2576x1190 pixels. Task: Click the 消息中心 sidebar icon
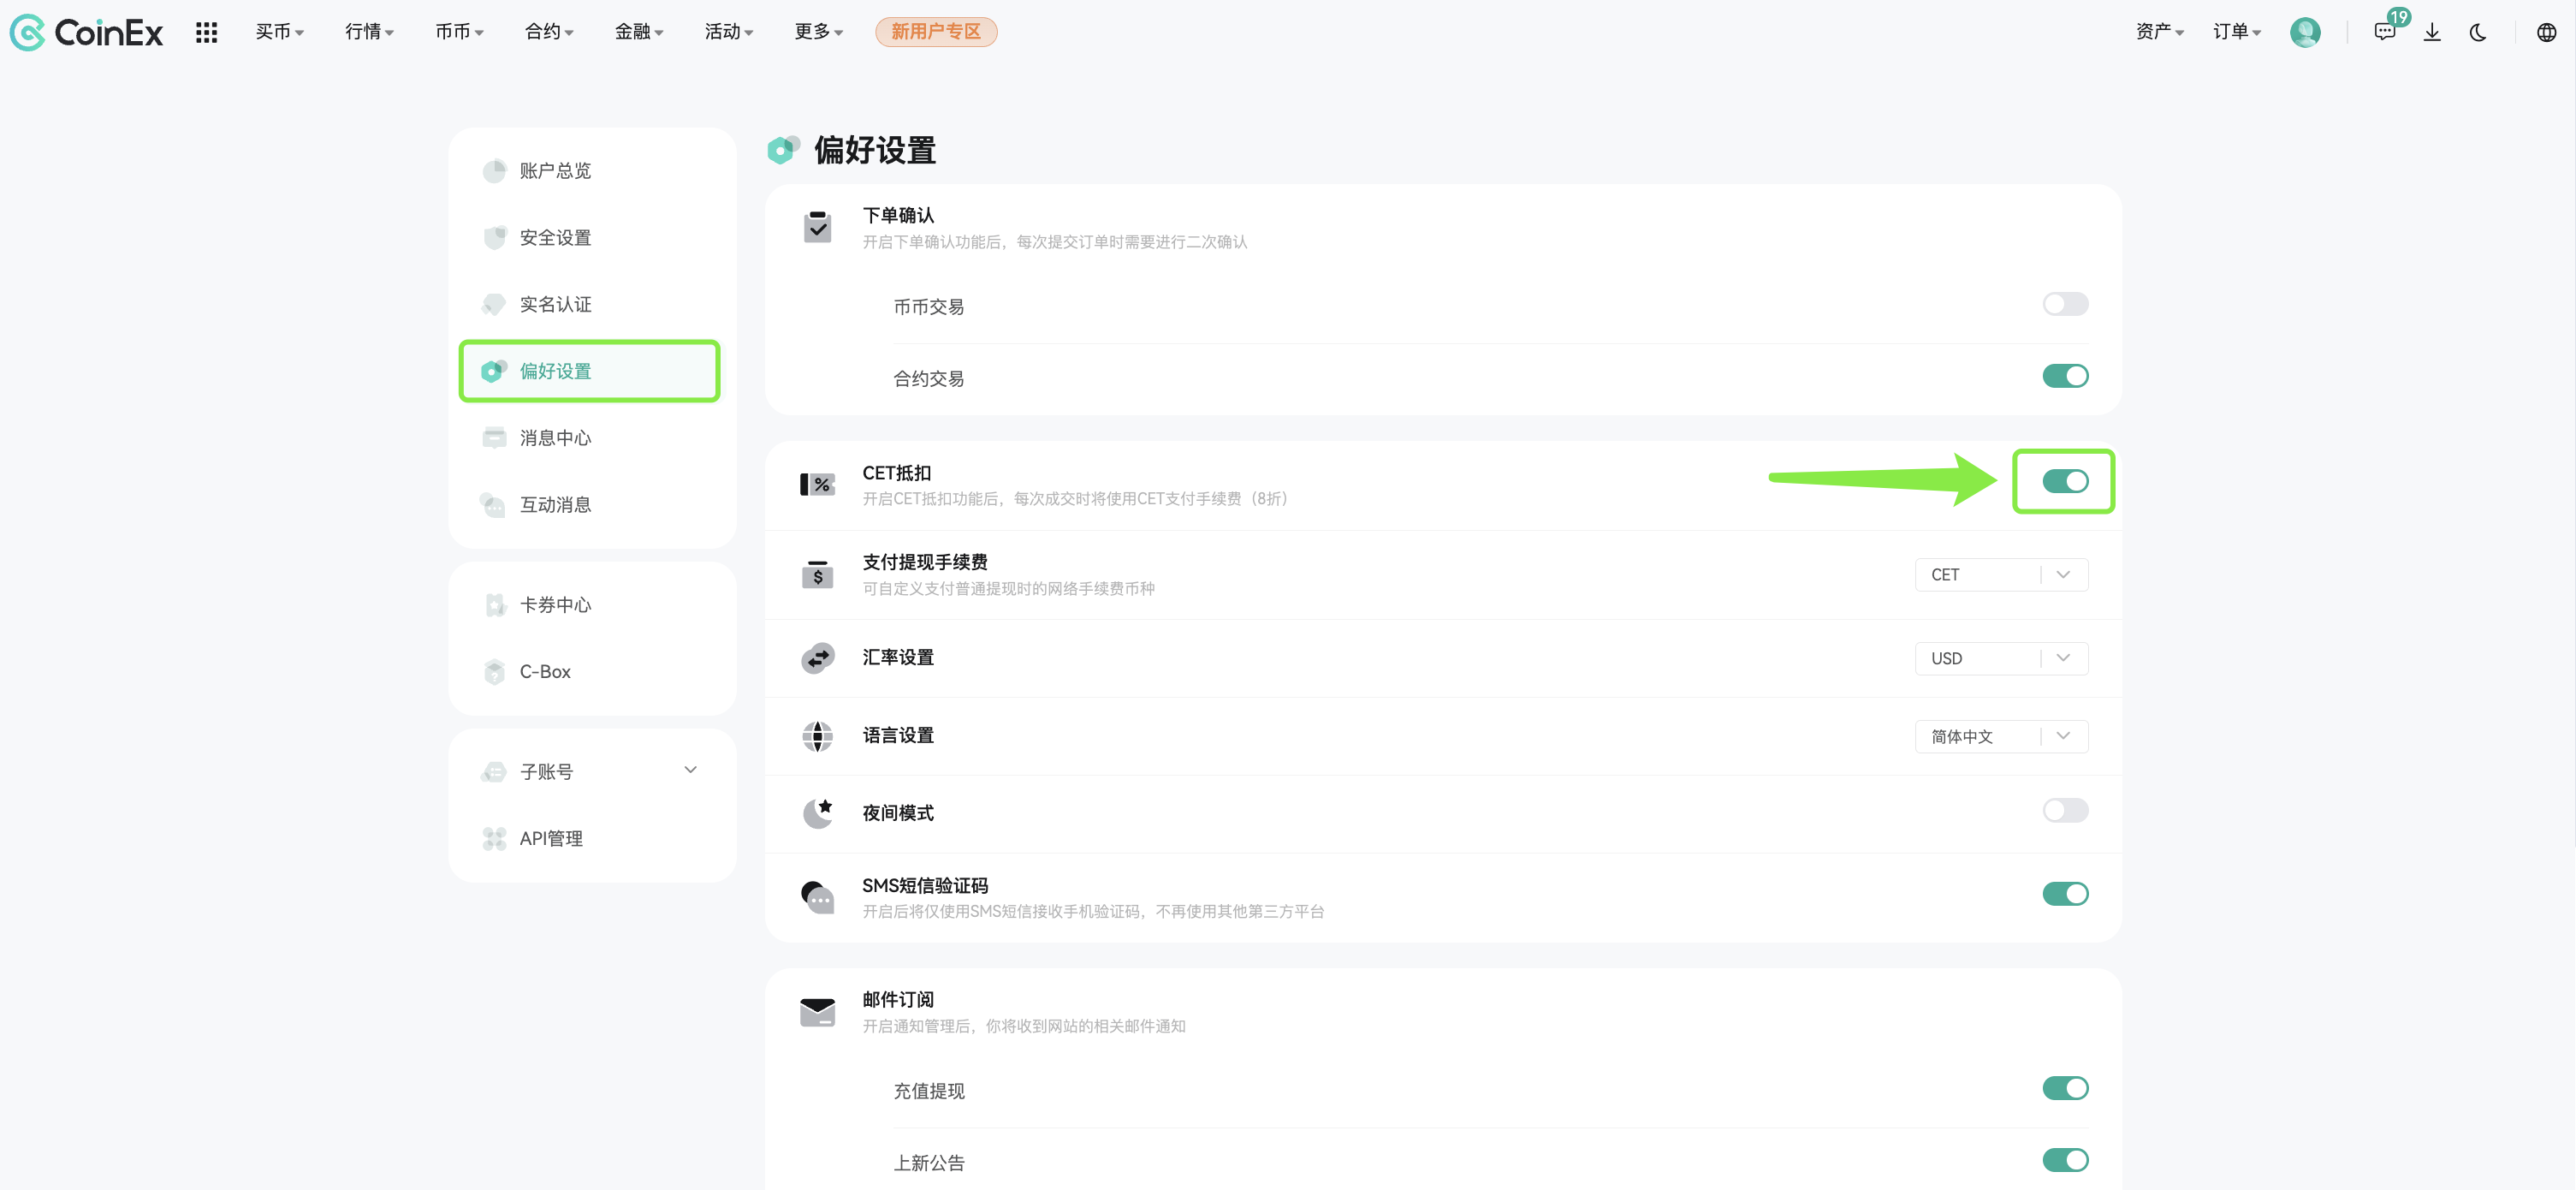tap(494, 438)
